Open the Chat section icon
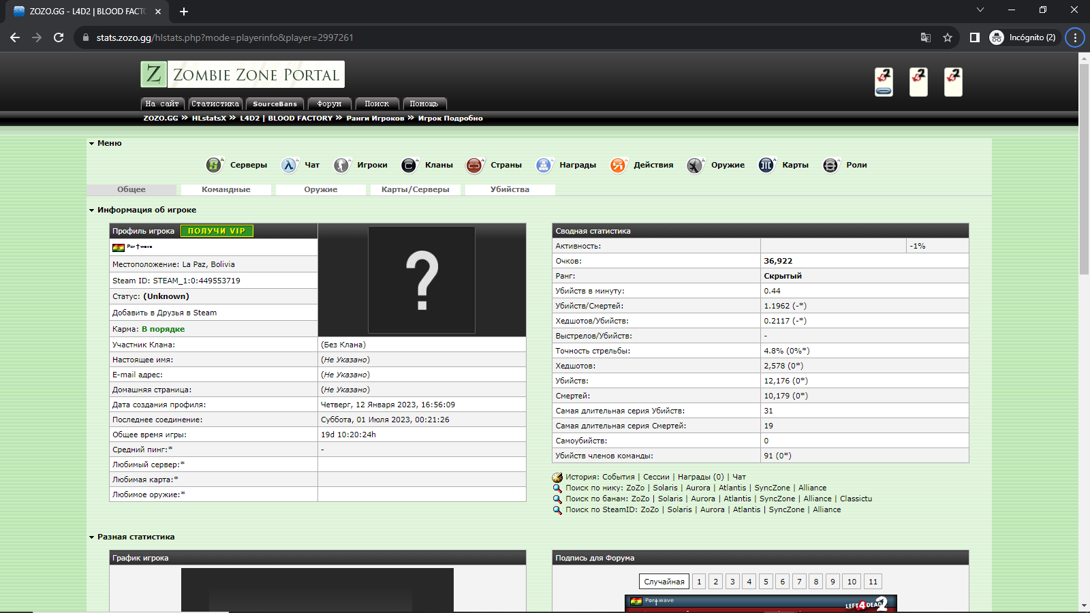This screenshot has height=613, width=1090. (290, 165)
